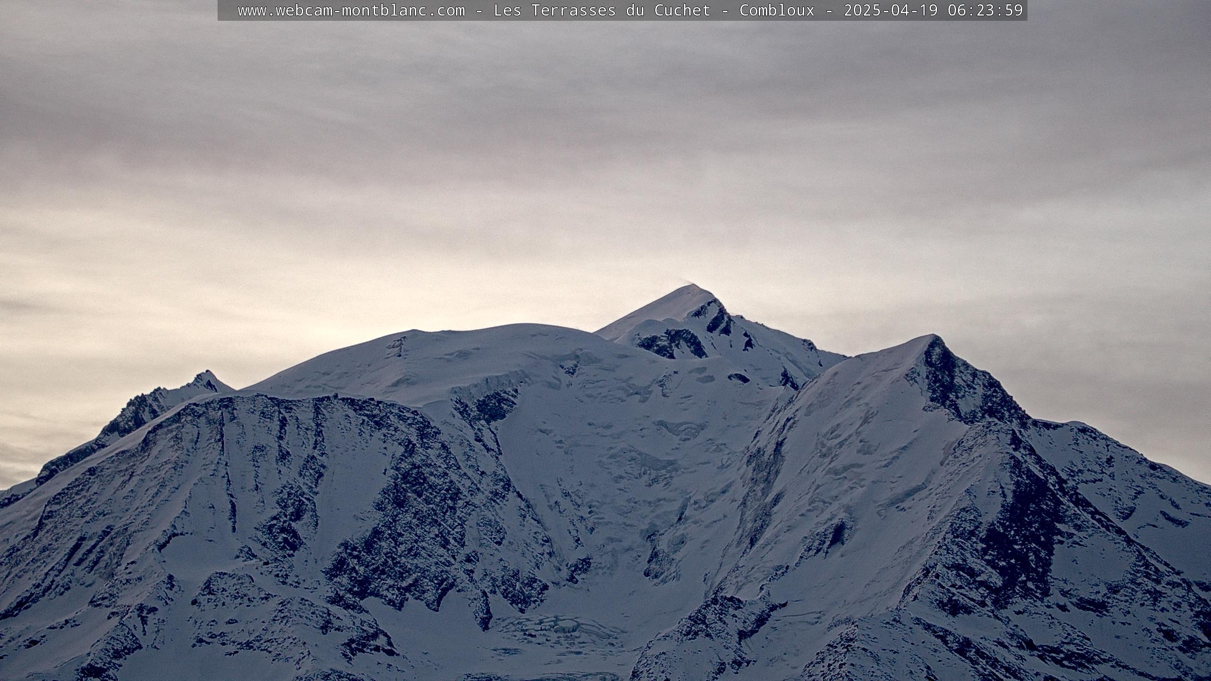Click the 'Combloux' label in the overlay
This screenshot has height=681, width=1211.
[x=777, y=10]
